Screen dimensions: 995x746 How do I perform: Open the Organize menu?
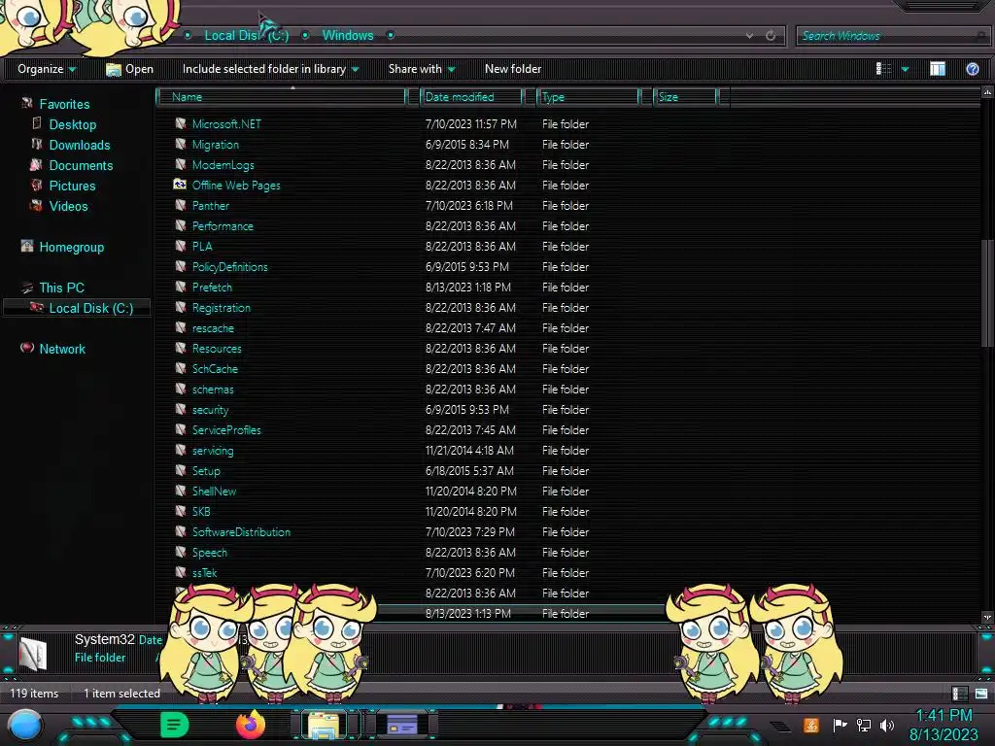[47, 69]
